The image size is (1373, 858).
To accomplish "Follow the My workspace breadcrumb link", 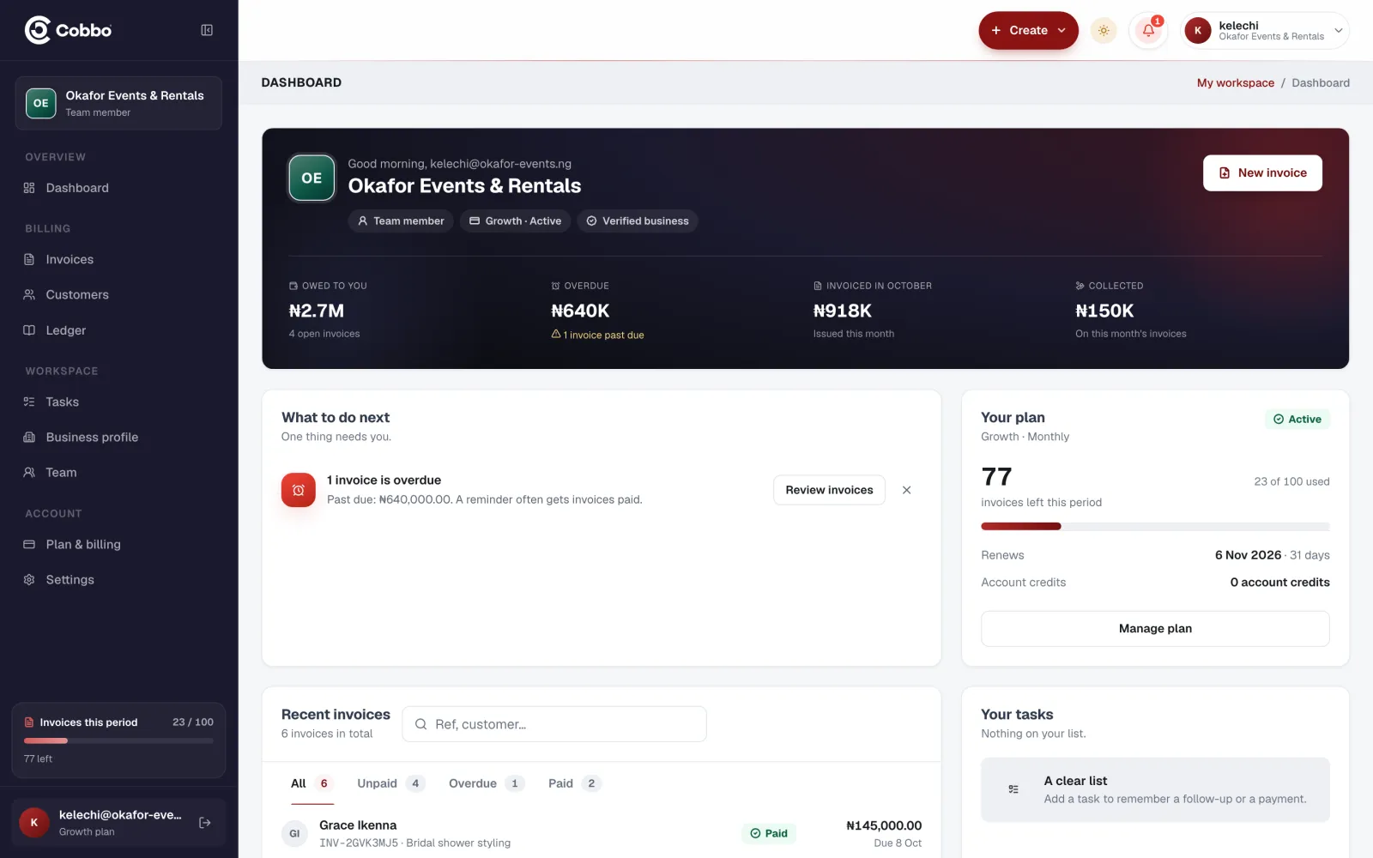I will coord(1235,83).
